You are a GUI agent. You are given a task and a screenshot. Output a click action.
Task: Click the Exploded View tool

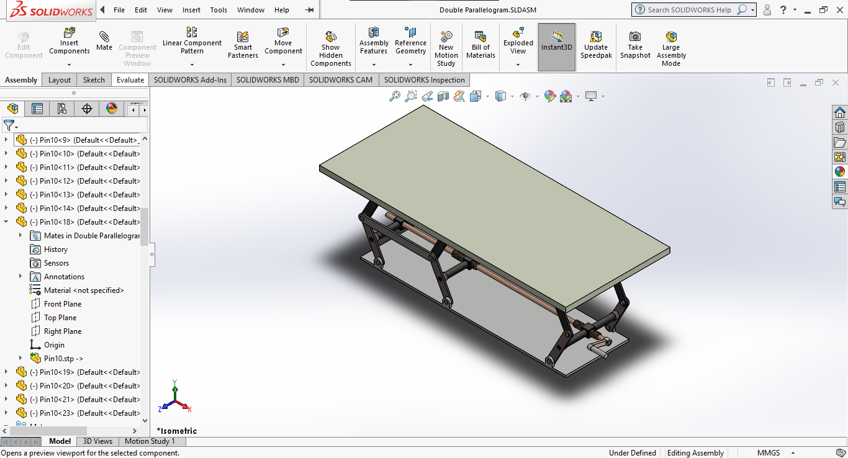tap(518, 41)
